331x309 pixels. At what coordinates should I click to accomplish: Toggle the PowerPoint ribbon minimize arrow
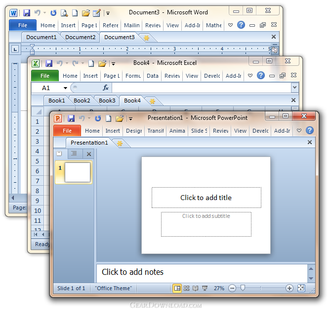click(x=299, y=130)
